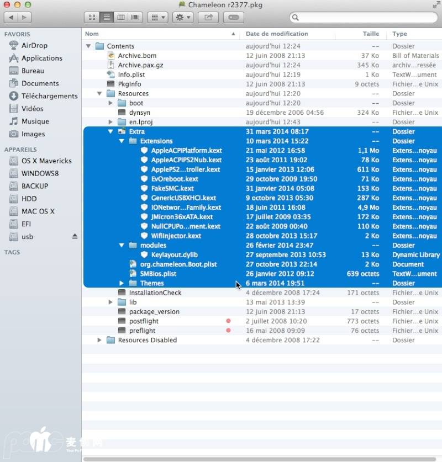Screen dimensions: 442x462
Task: Open Téléchargements folder in sidebar
Action: [49, 96]
